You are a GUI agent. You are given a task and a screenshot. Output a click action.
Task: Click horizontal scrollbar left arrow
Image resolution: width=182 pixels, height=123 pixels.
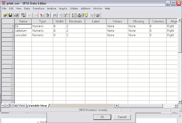click(x=117, y=105)
